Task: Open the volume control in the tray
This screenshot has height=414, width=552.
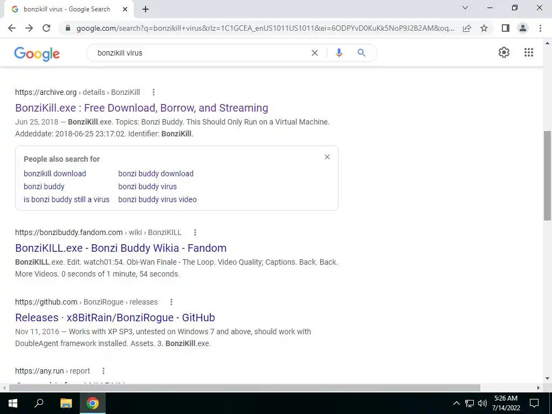Action: pyautogui.click(x=482, y=403)
